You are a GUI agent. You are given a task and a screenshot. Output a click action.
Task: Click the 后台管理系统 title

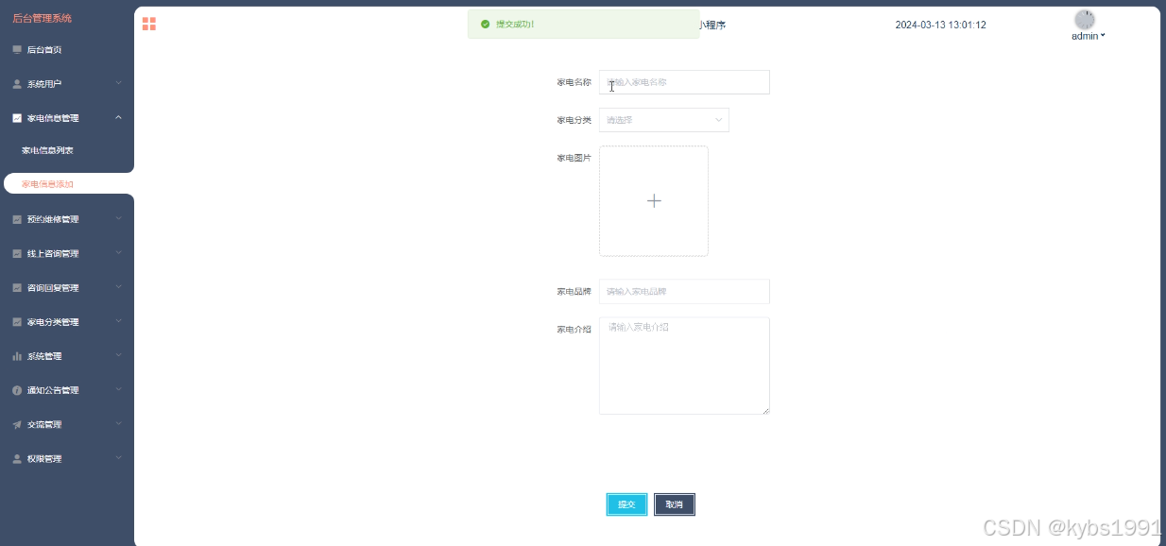pyautogui.click(x=42, y=18)
